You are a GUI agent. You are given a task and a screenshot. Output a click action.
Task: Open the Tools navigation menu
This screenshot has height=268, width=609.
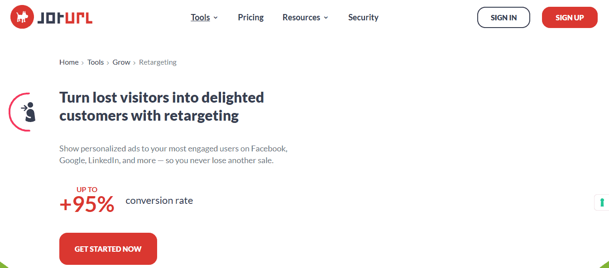(x=200, y=17)
